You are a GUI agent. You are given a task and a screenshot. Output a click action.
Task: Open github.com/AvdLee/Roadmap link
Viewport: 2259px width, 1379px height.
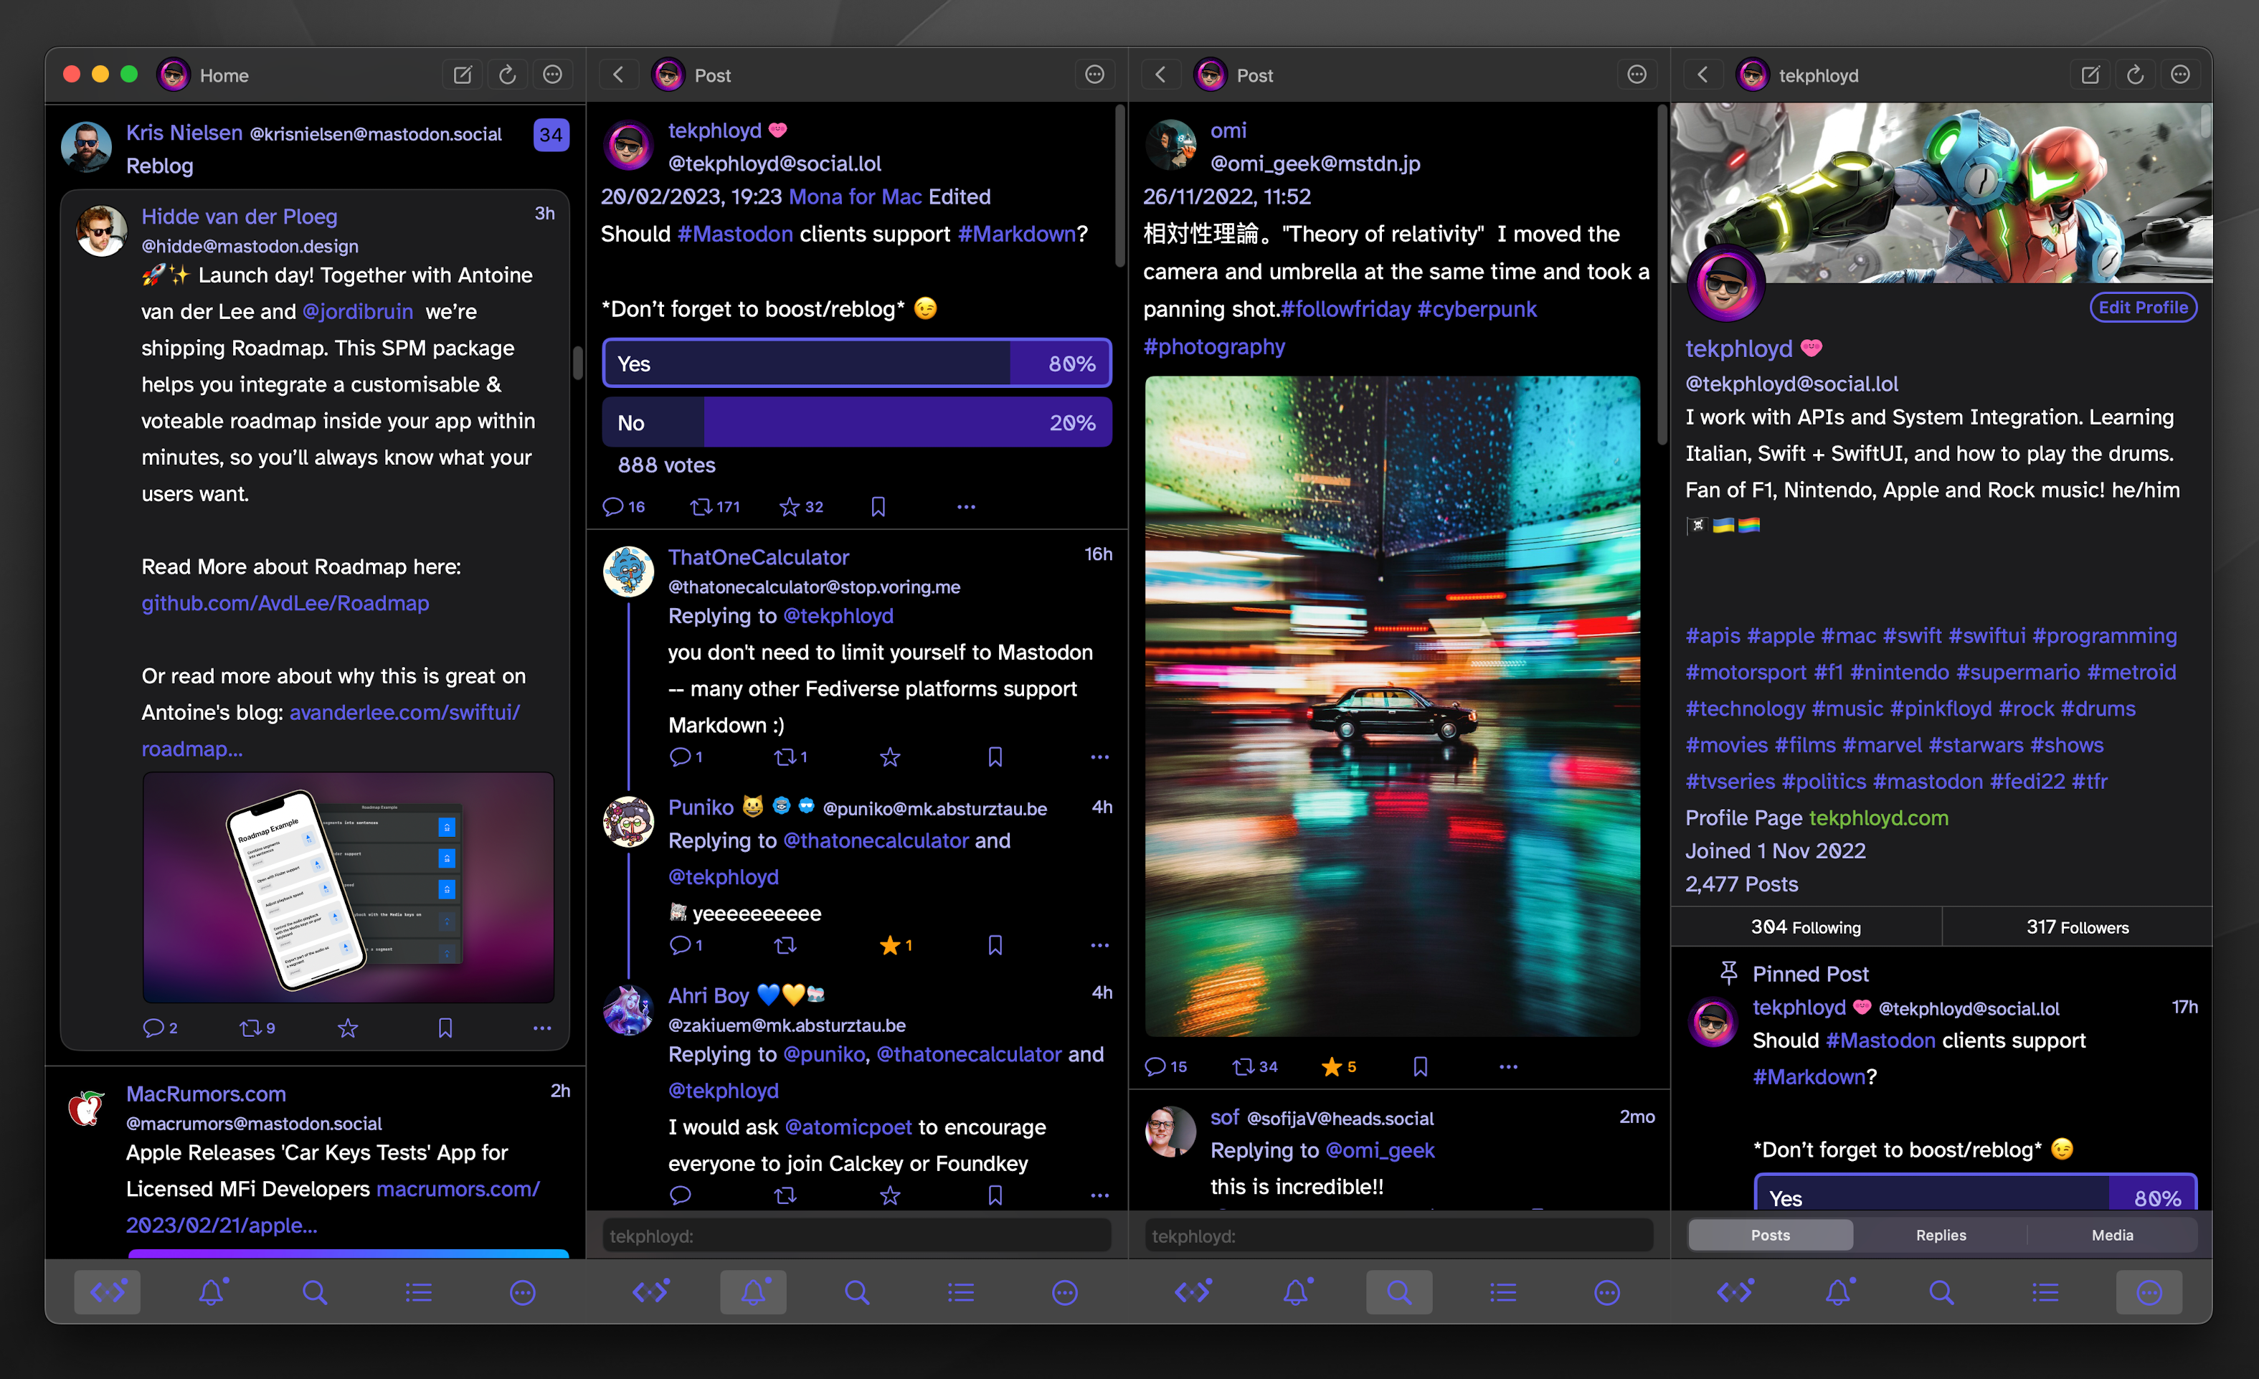[x=285, y=603]
